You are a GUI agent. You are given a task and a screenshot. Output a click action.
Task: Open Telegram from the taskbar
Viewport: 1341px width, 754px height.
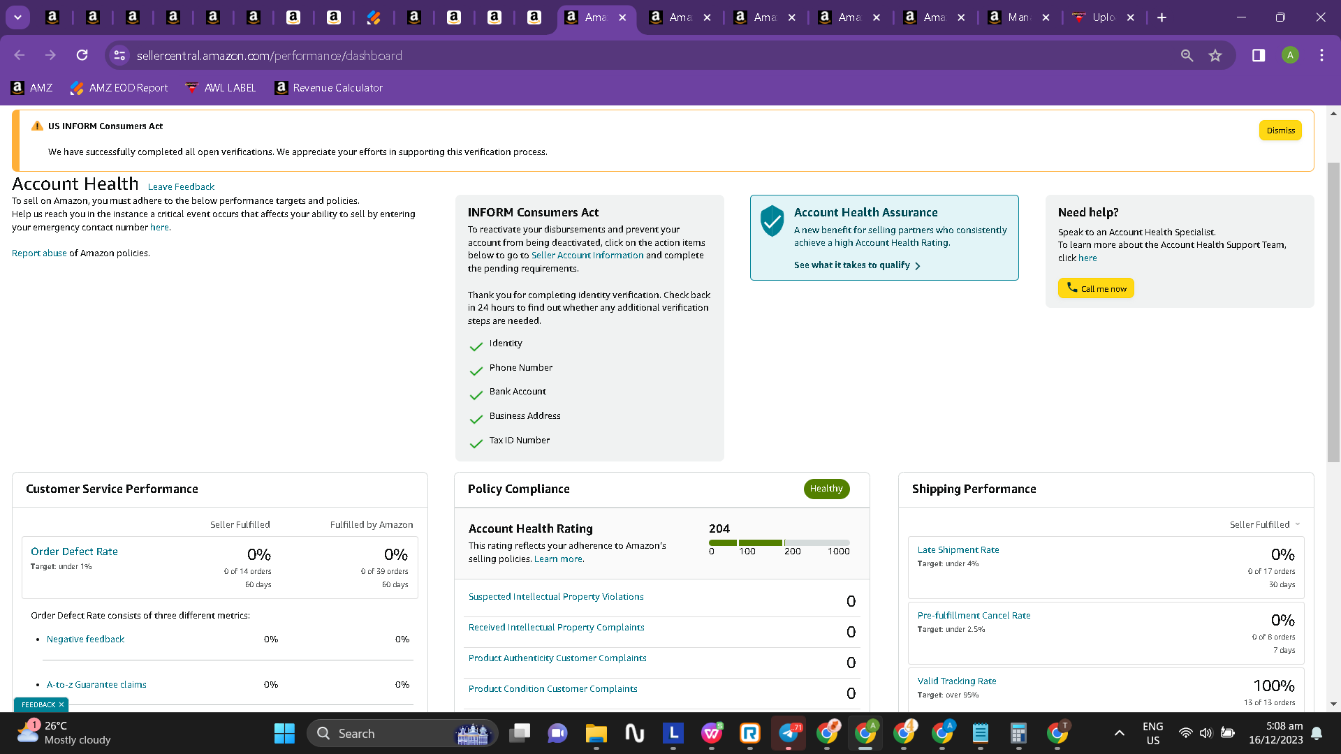(x=789, y=733)
